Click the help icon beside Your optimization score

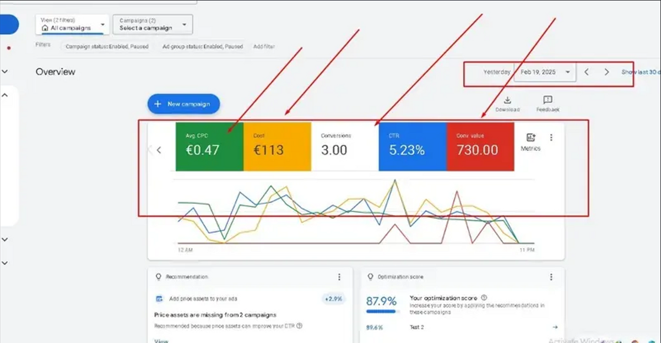[484, 298]
